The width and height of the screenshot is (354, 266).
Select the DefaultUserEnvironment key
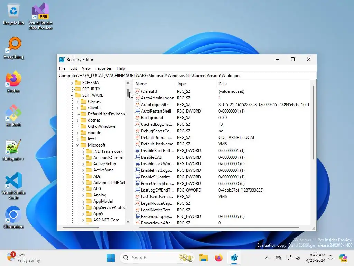coord(106,114)
